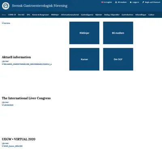Click Läs mer under Aktuell information
The height and width of the screenshot is (162, 162).
[5, 61]
